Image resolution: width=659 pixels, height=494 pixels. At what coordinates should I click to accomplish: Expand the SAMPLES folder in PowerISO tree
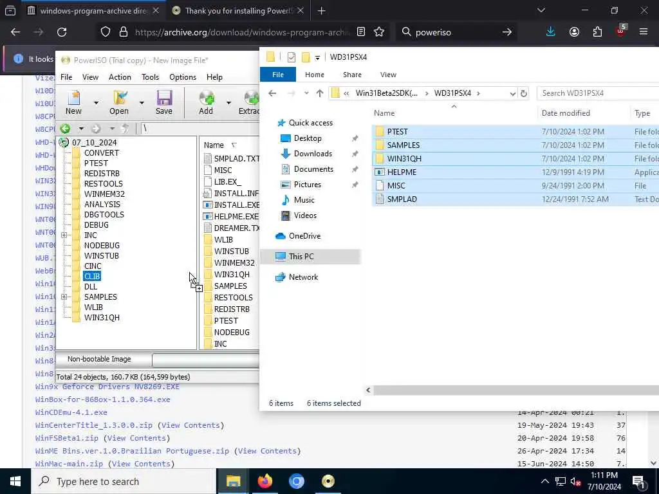[x=64, y=297]
